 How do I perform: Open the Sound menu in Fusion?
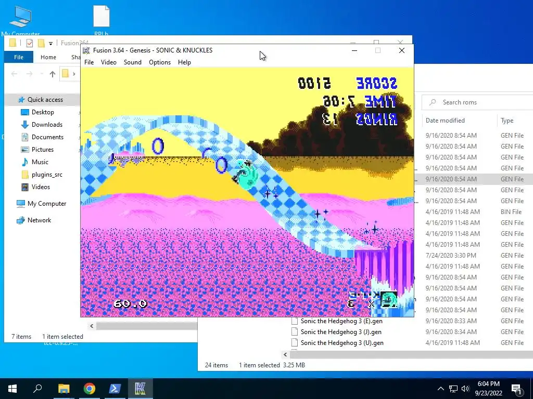point(133,62)
